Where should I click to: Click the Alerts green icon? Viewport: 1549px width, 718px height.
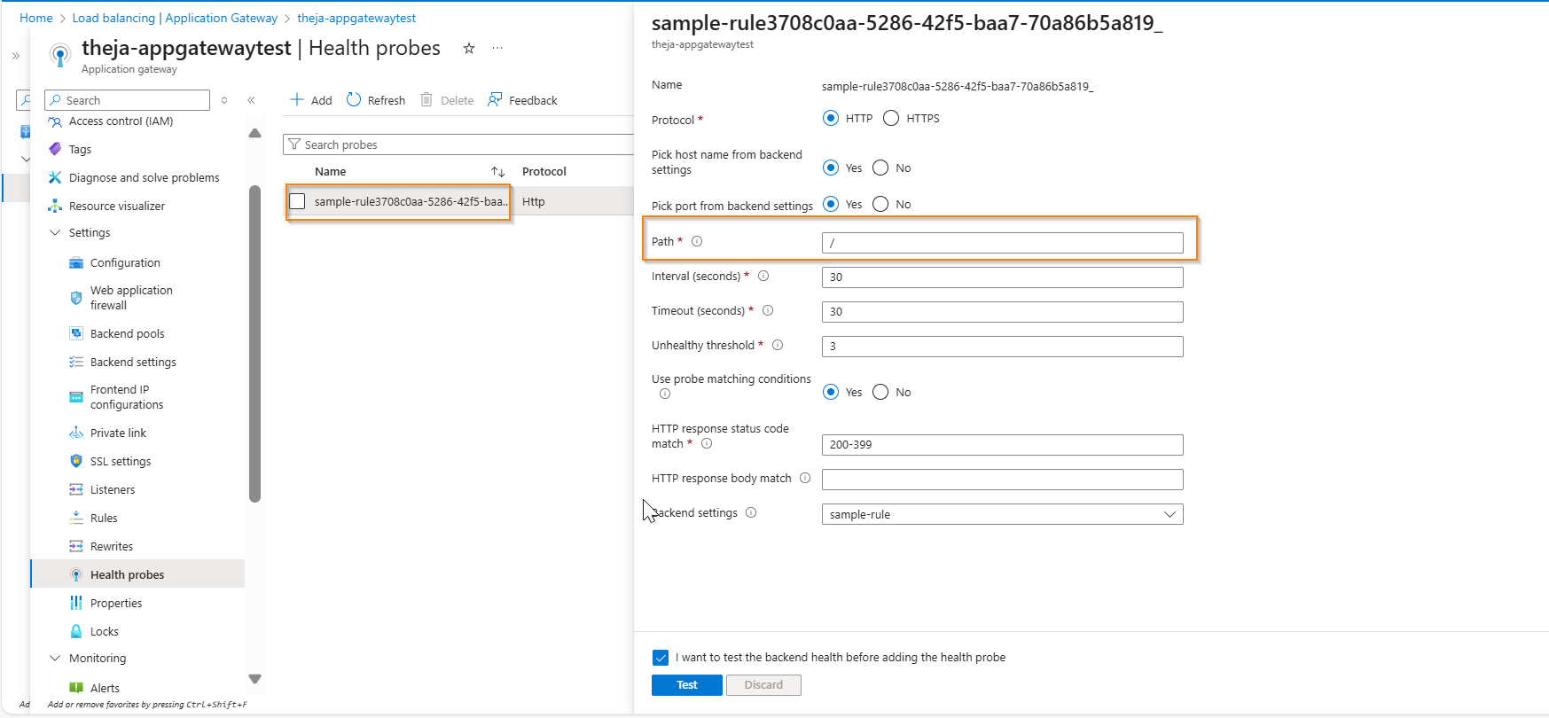(x=76, y=689)
